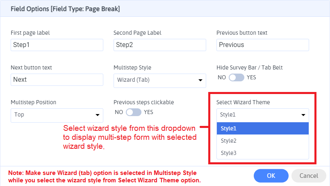Toggle the Hide Survey Bar / Tab Belt switch
The width and height of the screenshot is (330, 186).
pyautogui.click(x=237, y=77)
